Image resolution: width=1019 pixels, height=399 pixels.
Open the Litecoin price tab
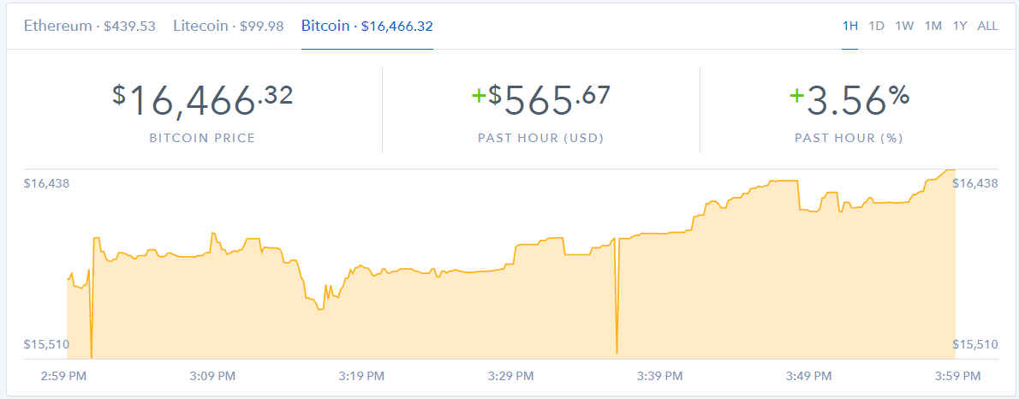[x=228, y=26]
